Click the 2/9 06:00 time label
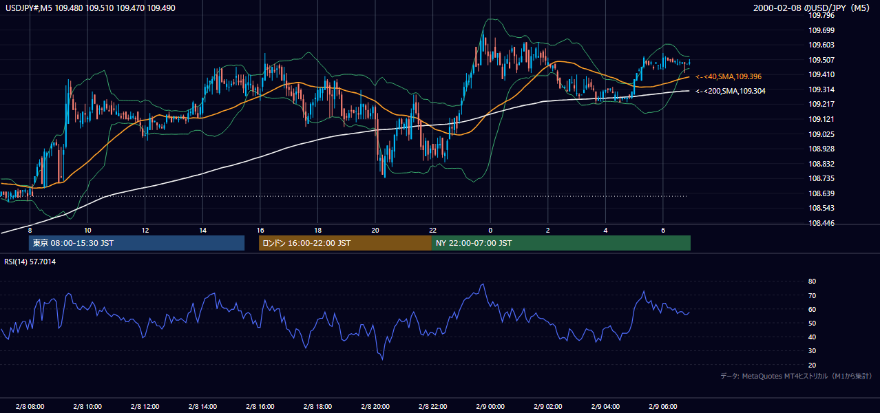This screenshot has width=880, height=413. (x=663, y=406)
